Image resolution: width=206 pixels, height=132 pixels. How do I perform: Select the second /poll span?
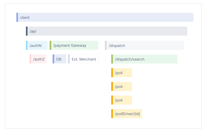coord(122,87)
